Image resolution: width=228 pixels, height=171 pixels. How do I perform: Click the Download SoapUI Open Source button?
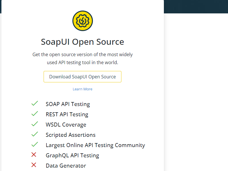pos(82,77)
